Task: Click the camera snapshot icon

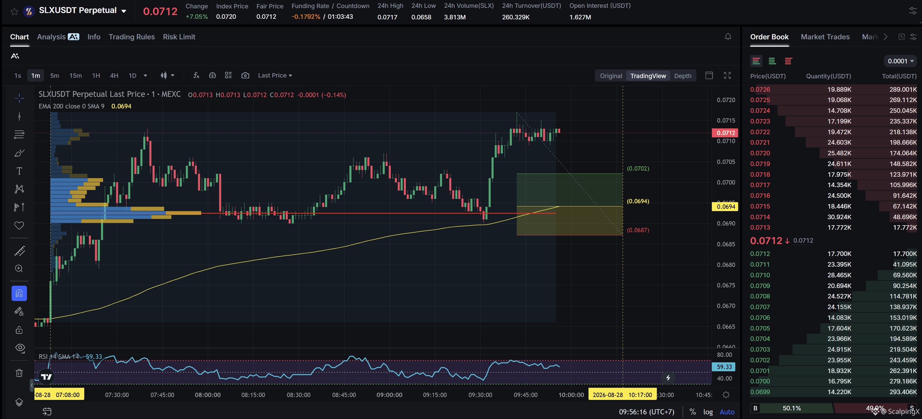Action: pos(245,75)
